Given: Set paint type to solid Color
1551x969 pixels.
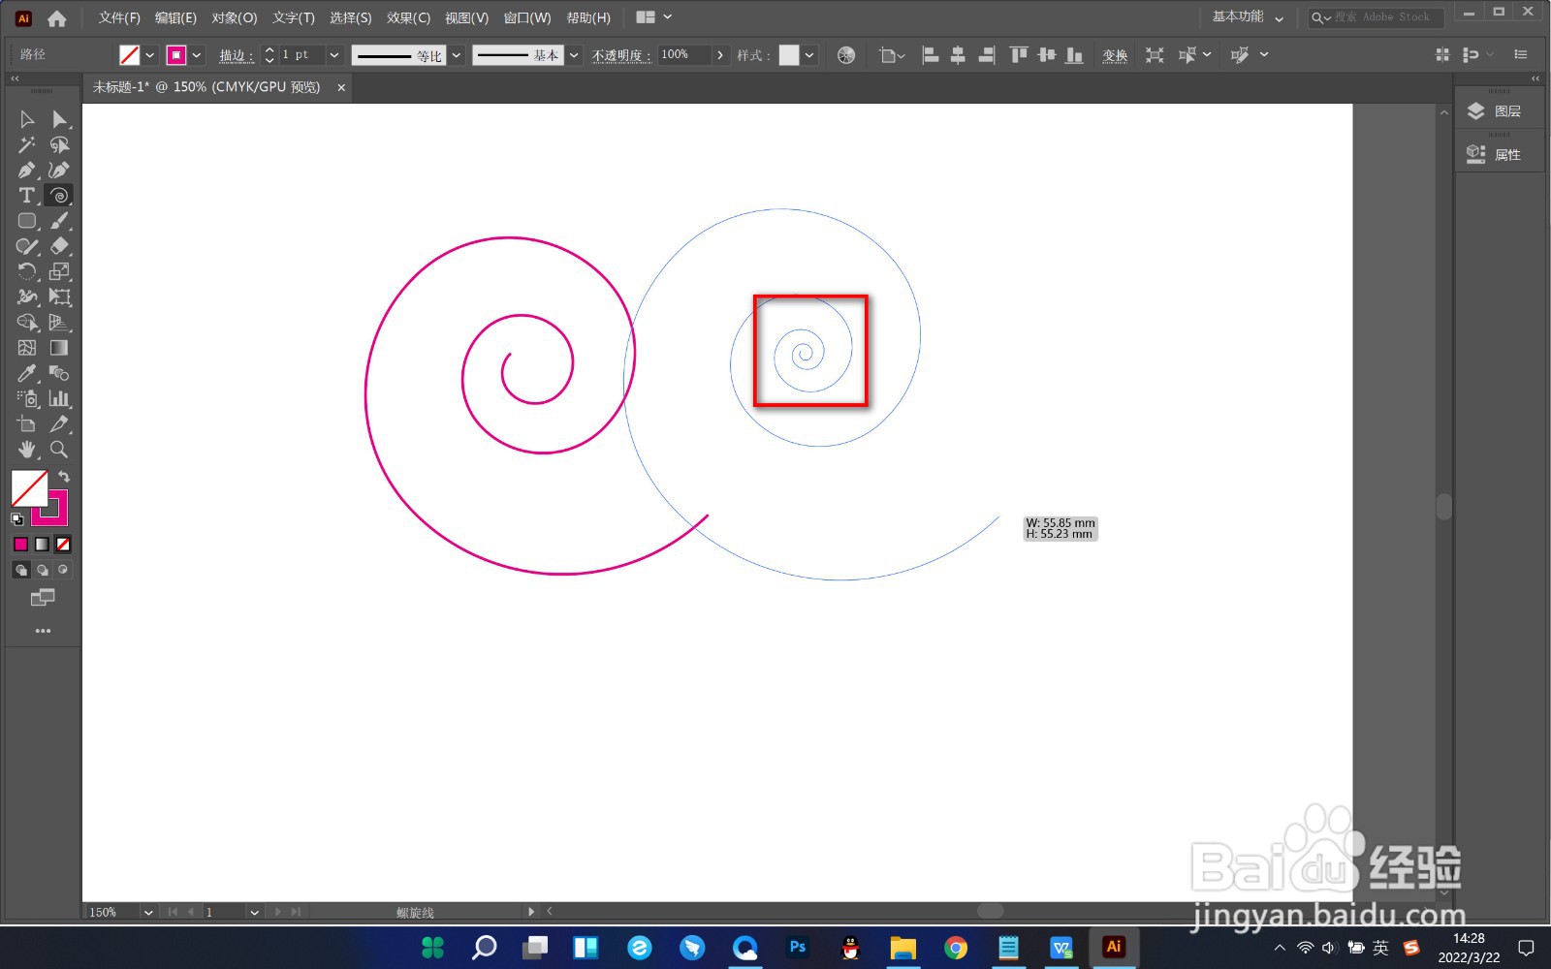Looking at the screenshot, I should [20, 545].
